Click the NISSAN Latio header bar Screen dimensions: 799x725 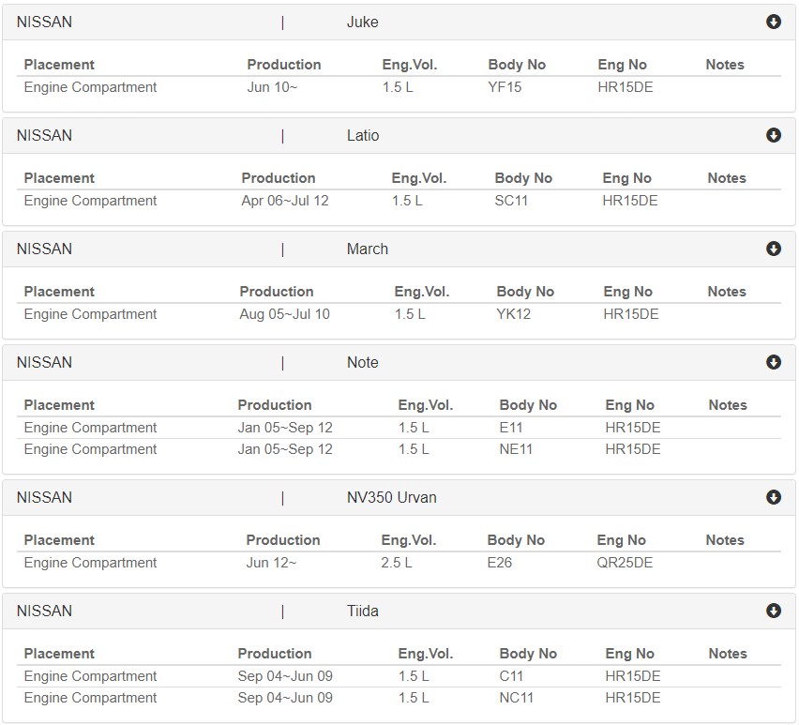(399, 136)
